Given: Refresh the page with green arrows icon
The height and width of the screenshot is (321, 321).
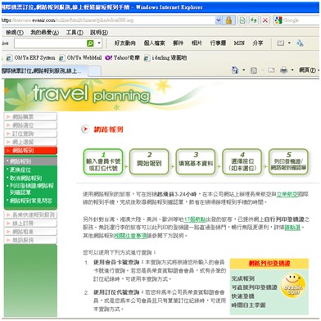Looking at the screenshot, I should pyautogui.click(x=254, y=20).
